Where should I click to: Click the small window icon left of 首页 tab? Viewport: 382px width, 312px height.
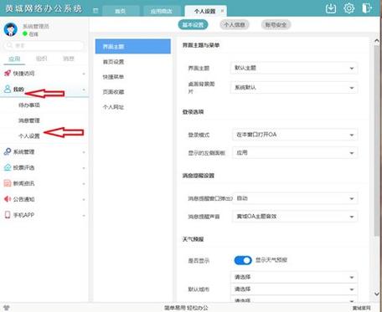[x=95, y=11]
